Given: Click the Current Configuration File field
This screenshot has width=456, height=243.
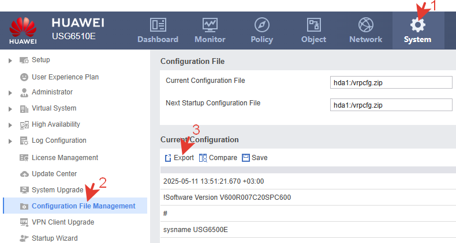Looking at the screenshot, I should 391,83.
